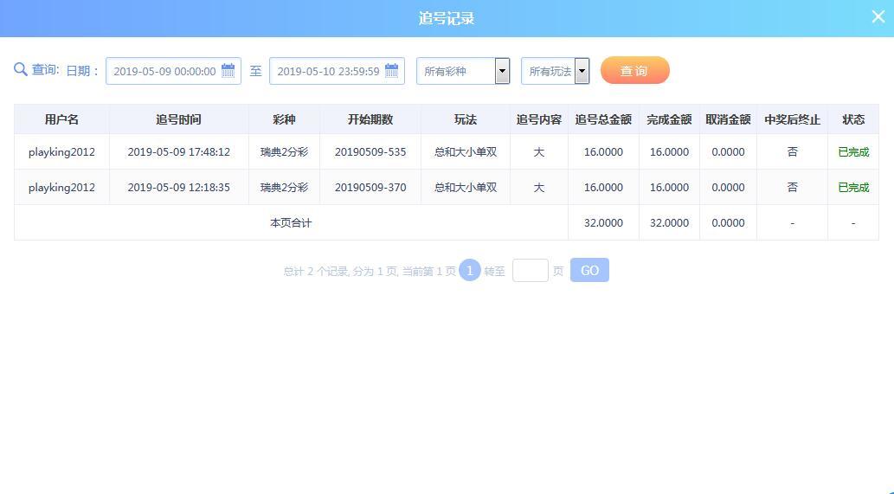894x494 pixels.
Task: Click 已完成 status in first row
Action: pyautogui.click(x=852, y=152)
